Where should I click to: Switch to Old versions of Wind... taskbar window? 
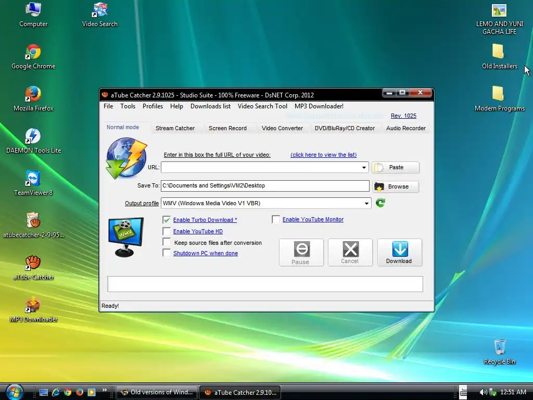click(157, 392)
